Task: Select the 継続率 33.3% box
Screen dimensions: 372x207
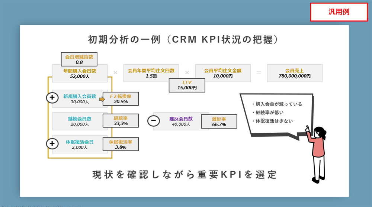Action: [x=121, y=121]
